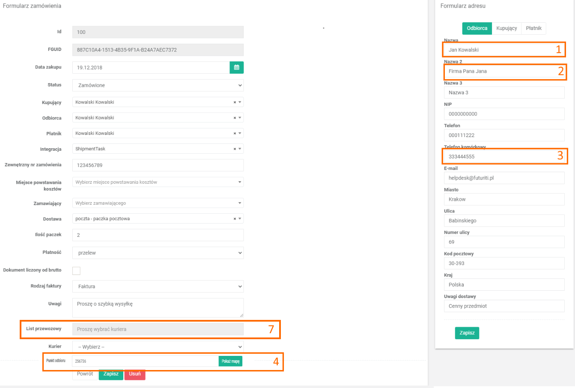Toggle Dokument liczony od brutto checkbox

pyautogui.click(x=76, y=271)
